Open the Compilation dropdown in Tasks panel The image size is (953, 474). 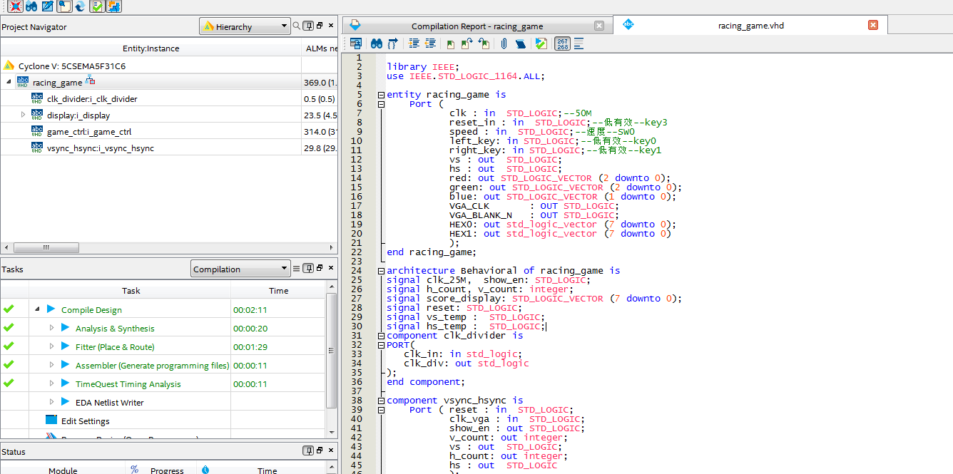240,269
